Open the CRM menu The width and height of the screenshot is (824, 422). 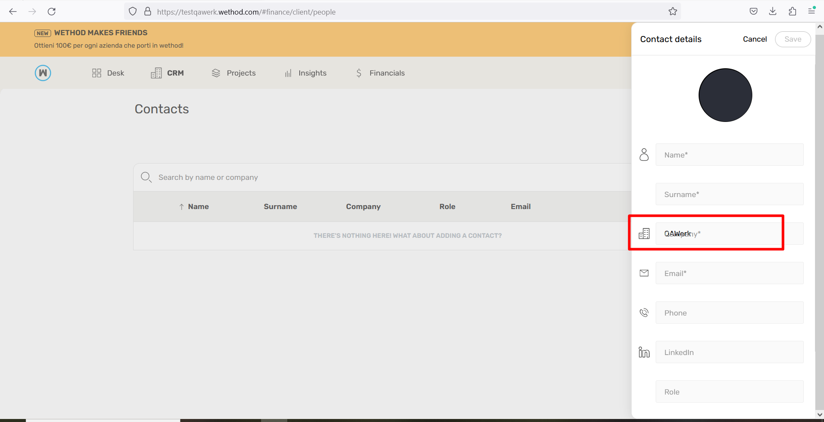click(x=167, y=73)
